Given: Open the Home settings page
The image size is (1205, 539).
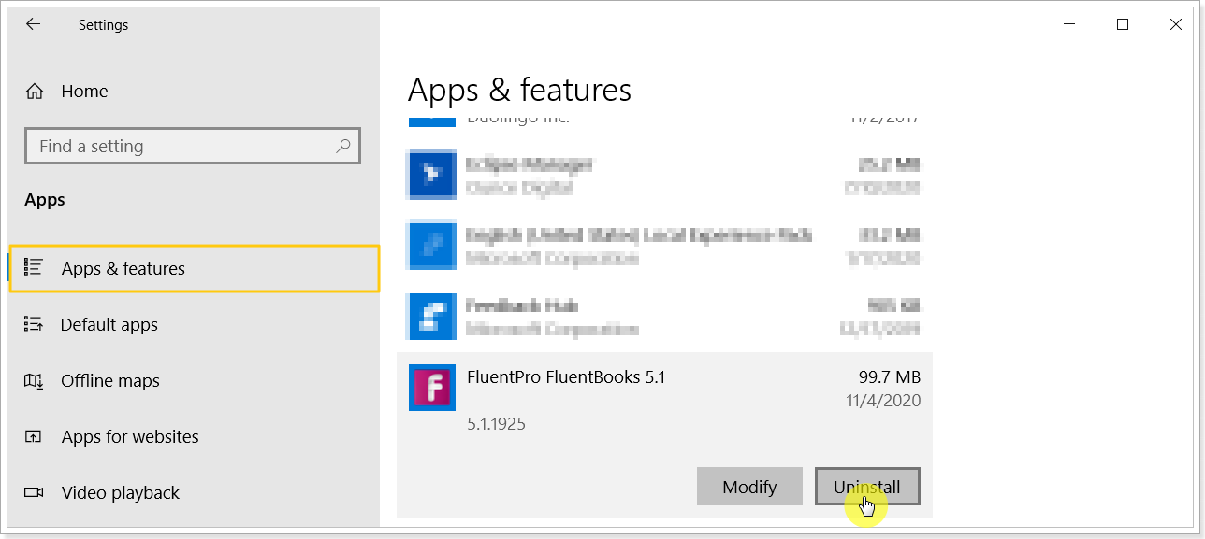Looking at the screenshot, I should (x=65, y=91).
